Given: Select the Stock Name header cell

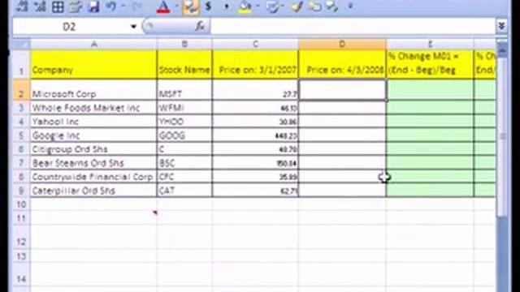Looking at the screenshot, I should (x=184, y=64).
